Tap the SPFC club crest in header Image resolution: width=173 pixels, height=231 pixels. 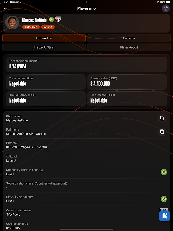click(58, 19)
